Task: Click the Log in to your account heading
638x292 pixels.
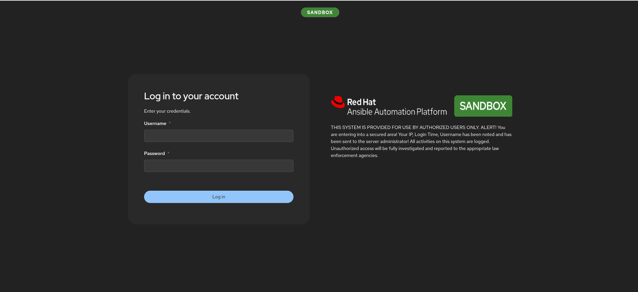Action: 191,96
